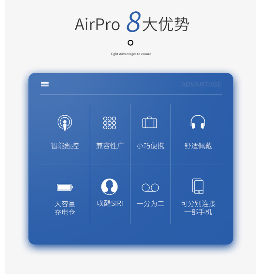Screen dimensions: 257x274
Task: Select the Siri user avatar icon
Action: 109,187
